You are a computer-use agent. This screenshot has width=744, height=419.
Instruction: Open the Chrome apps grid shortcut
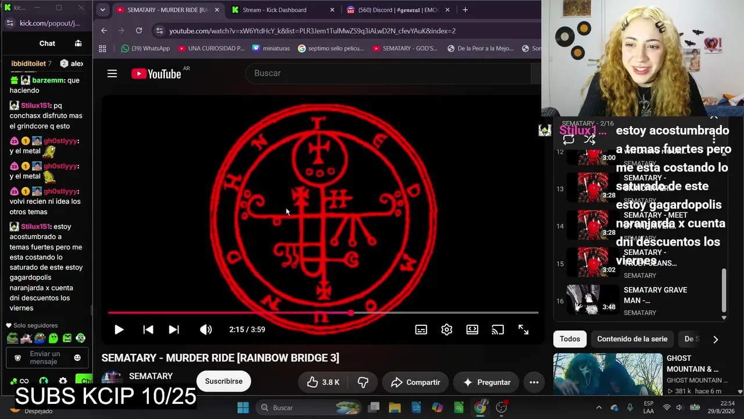103,48
